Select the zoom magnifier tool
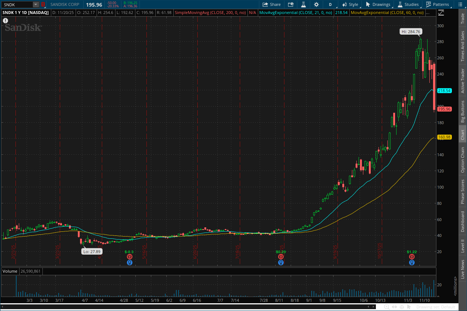467x311 pixels. coord(387,307)
